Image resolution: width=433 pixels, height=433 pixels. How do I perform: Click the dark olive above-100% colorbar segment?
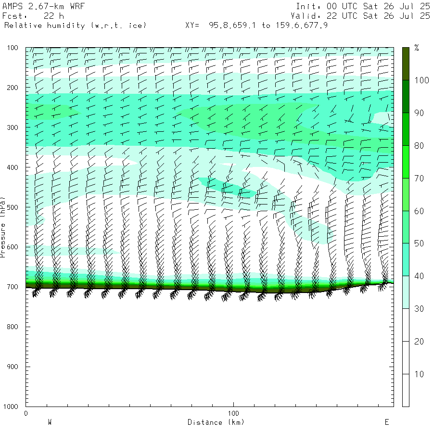406,64
